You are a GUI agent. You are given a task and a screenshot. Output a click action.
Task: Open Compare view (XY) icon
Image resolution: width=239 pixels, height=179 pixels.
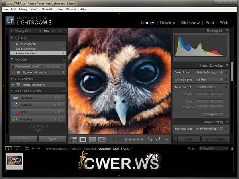[92, 139]
